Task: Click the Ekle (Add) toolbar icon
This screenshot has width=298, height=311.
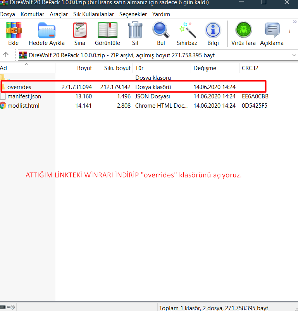Action: click(x=14, y=30)
